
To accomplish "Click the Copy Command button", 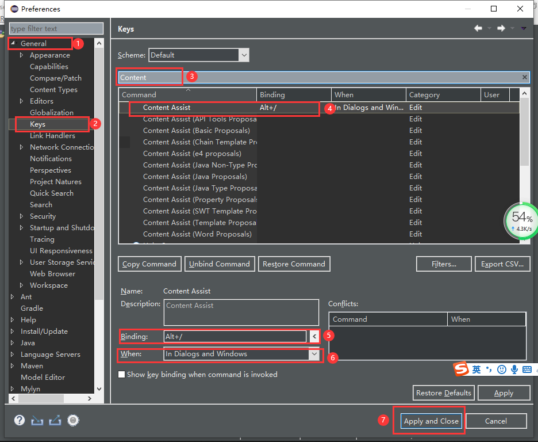I will 149,264.
